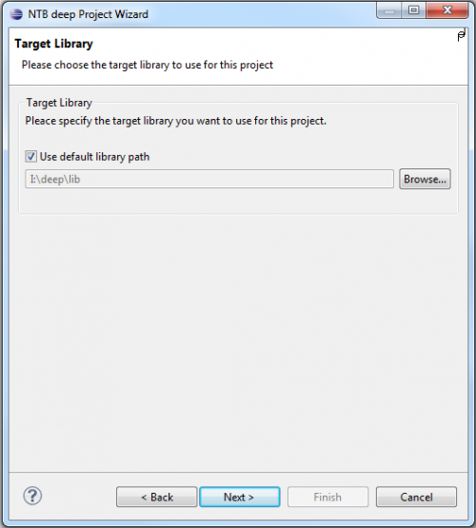Go to previous page with Back
This screenshot has height=528, width=476.
tap(157, 497)
